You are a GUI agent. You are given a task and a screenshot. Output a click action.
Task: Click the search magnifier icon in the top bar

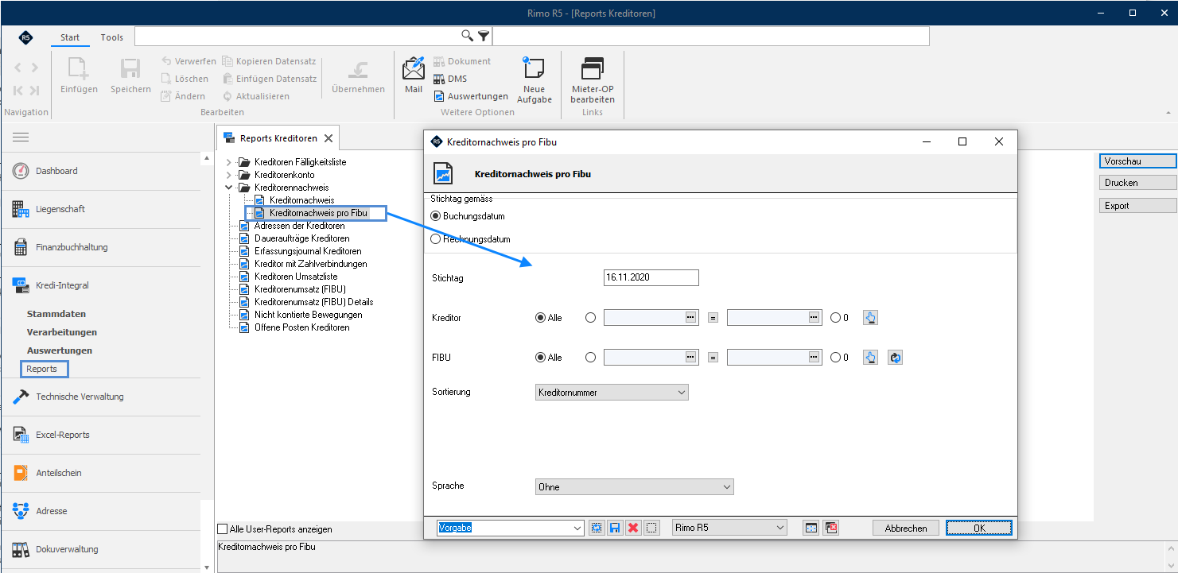click(468, 37)
